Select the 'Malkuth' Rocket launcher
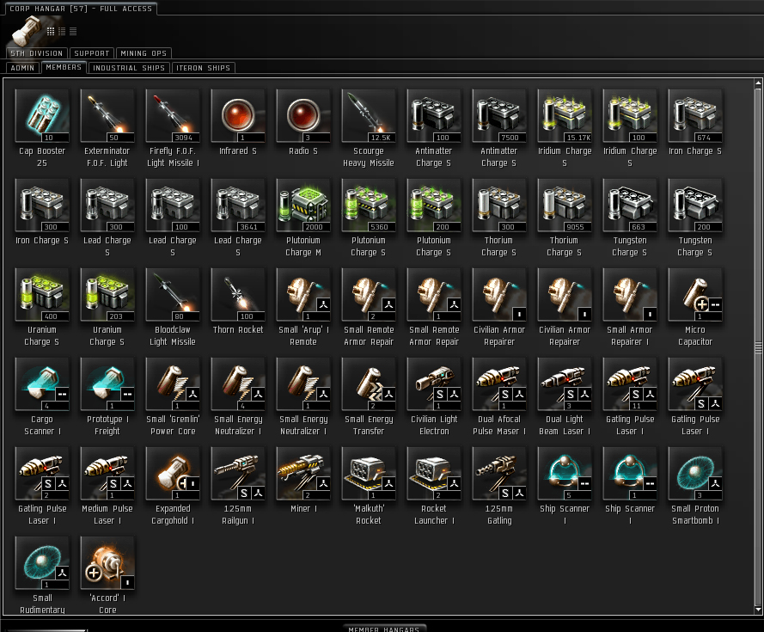 (369, 474)
